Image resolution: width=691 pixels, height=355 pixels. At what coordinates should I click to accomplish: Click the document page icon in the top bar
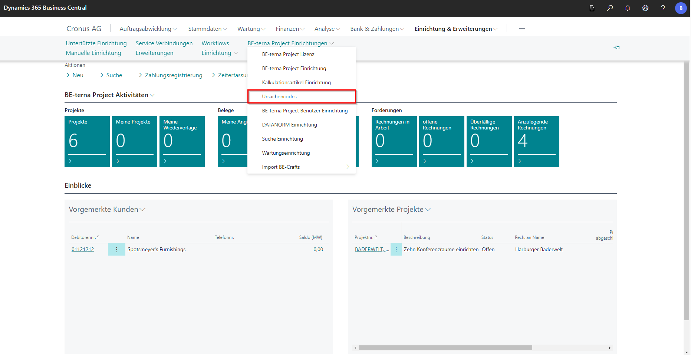[592, 8]
